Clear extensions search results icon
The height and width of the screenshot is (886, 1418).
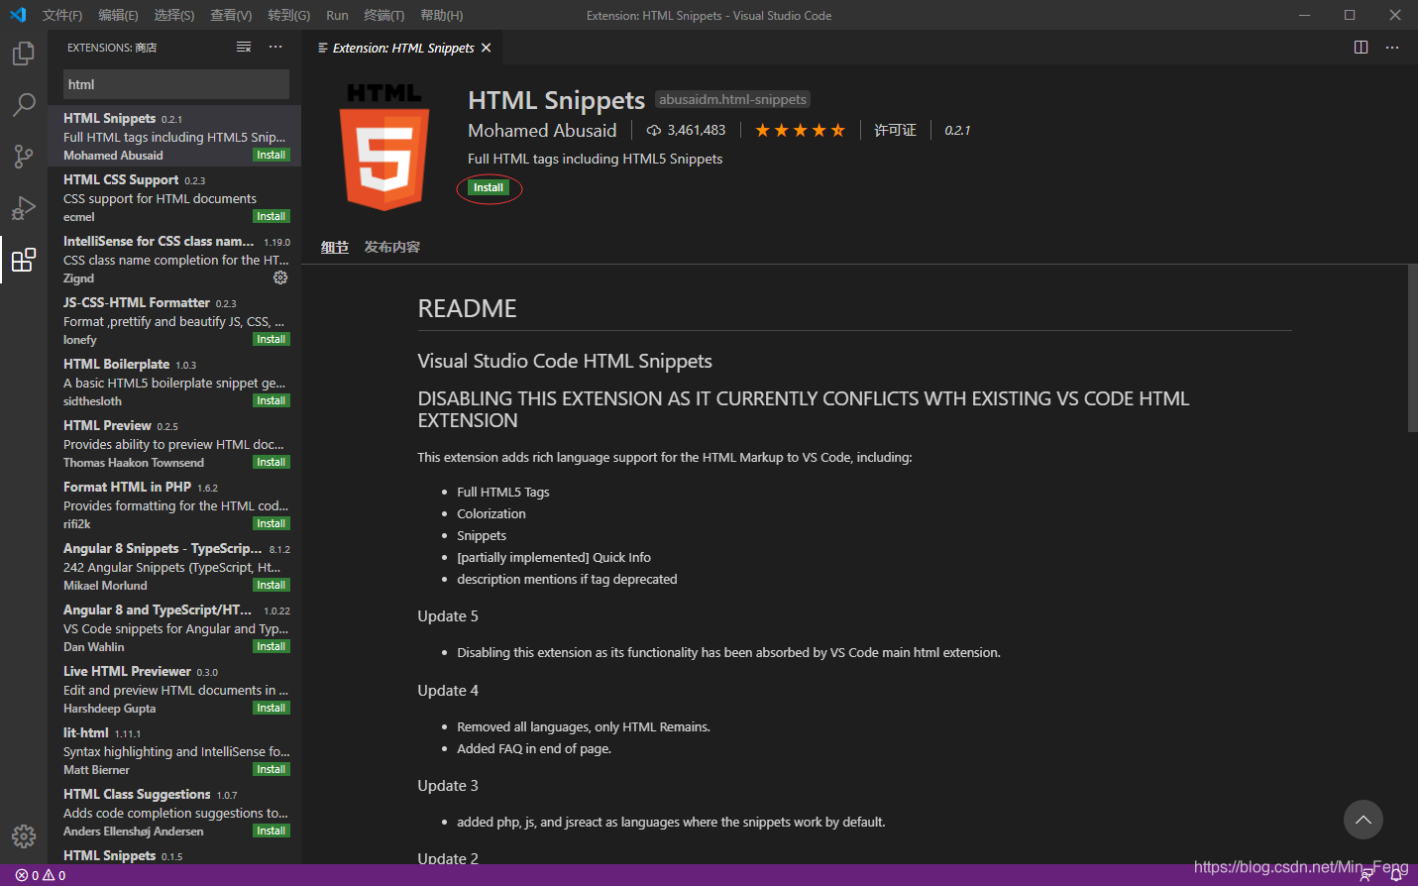pos(244,48)
